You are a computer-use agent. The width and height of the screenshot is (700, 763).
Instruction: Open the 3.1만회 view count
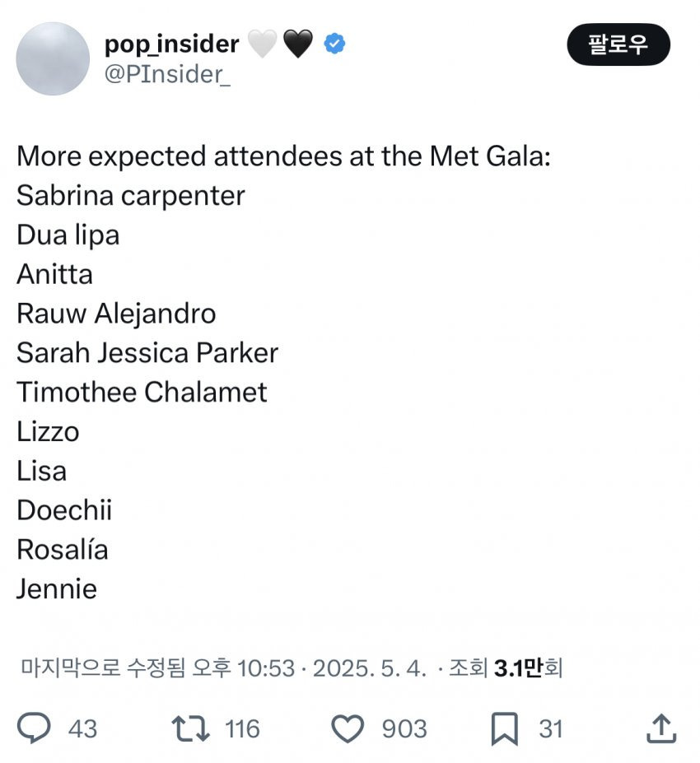tap(529, 668)
